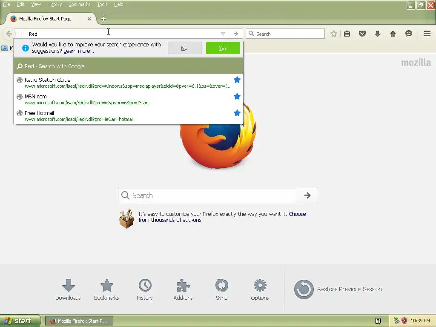This screenshot has width=436, height=327.
Task: Open the Help menu
Action: click(118, 4)
